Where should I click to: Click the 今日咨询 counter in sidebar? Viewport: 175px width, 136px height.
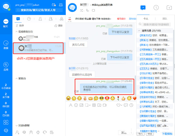[6, 86]
